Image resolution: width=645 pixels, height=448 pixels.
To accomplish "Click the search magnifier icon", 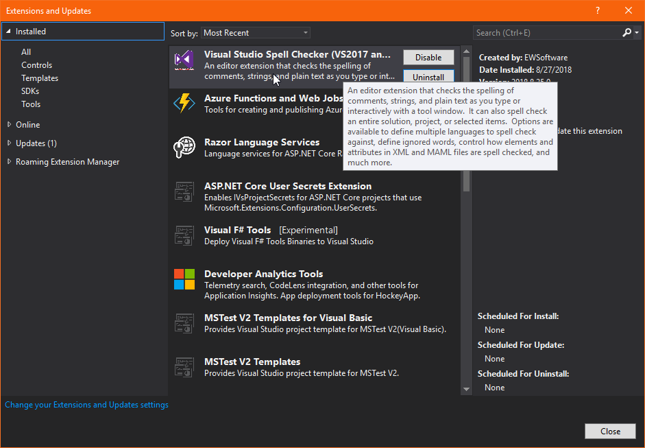I will coord(626,32).
